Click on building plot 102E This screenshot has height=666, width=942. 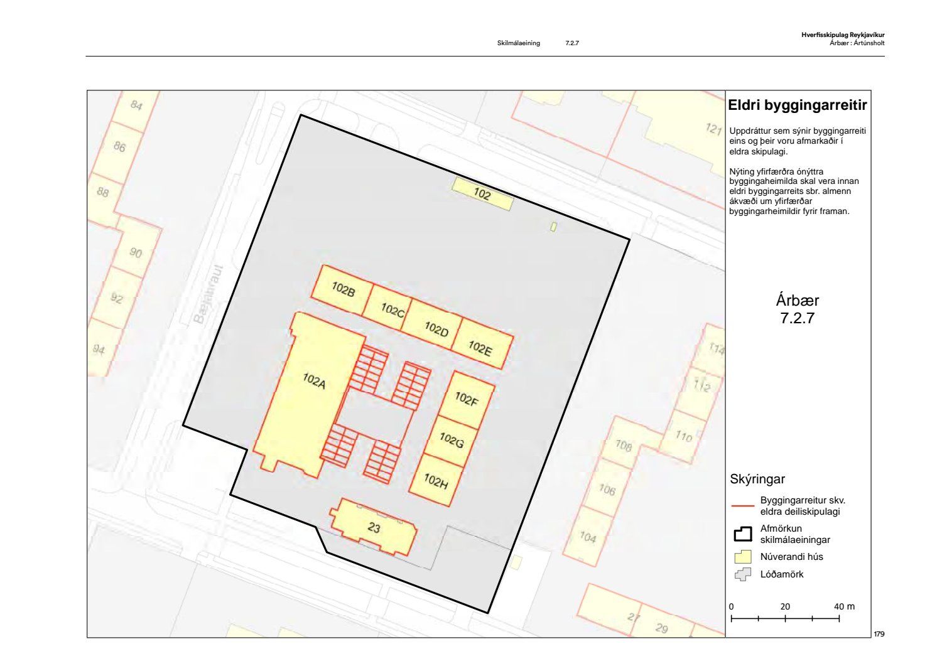(x=480, y=348)
